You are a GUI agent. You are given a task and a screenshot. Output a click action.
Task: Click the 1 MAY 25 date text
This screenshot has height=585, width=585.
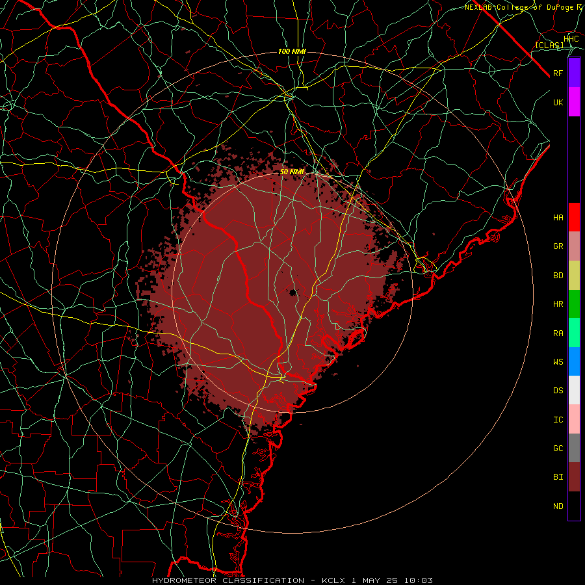click(x=375, y=580)
